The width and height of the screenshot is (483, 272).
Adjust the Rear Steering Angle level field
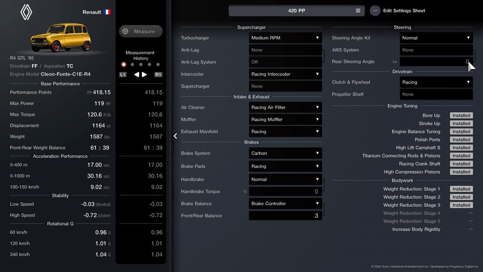pos(436,62)
